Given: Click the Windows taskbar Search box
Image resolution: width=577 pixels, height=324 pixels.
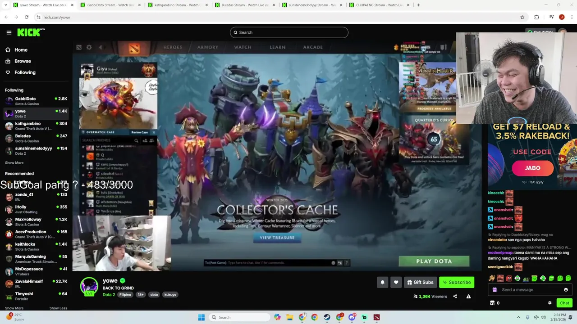Looking at the screenshot, I should [238, 317].
